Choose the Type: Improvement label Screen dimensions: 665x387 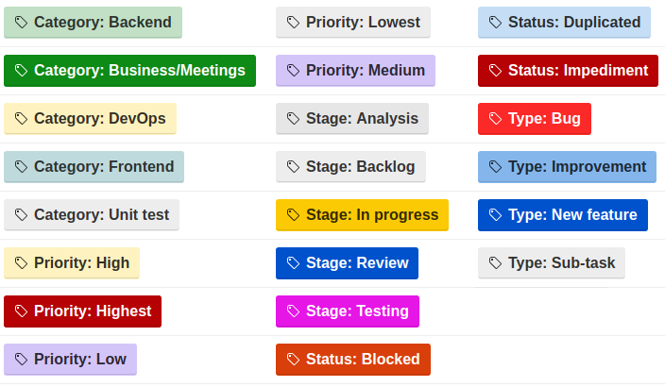[567, 167]
